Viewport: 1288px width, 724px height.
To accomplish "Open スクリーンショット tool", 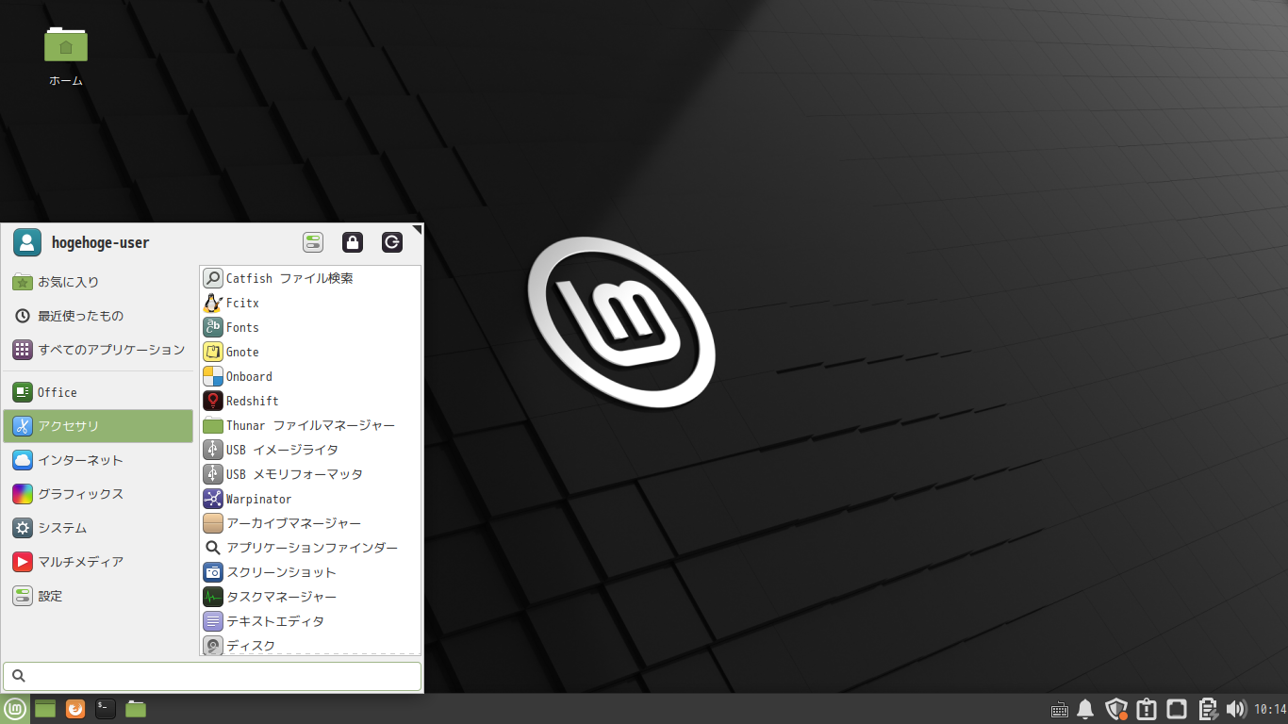I will 310,572.
